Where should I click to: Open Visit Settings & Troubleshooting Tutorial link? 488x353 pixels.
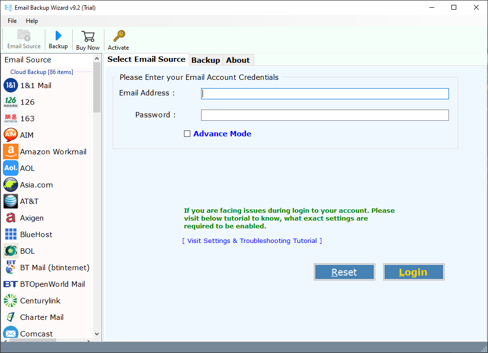tap(252, 241)
